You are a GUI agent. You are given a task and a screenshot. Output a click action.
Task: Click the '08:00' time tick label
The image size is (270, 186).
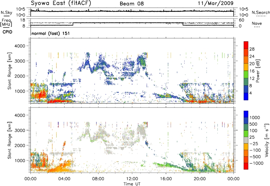point(98,179)
